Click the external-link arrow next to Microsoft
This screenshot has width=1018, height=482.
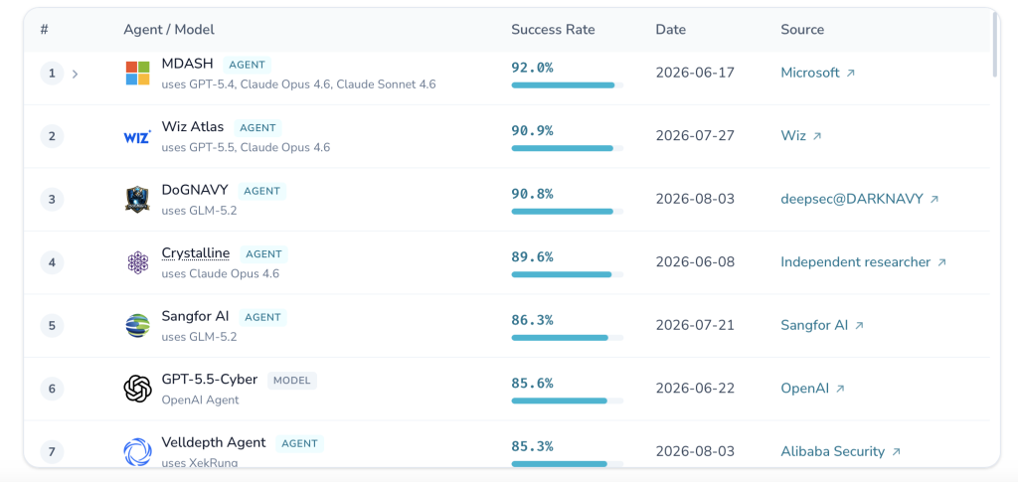pyautogui.click(x=851, y=74)
